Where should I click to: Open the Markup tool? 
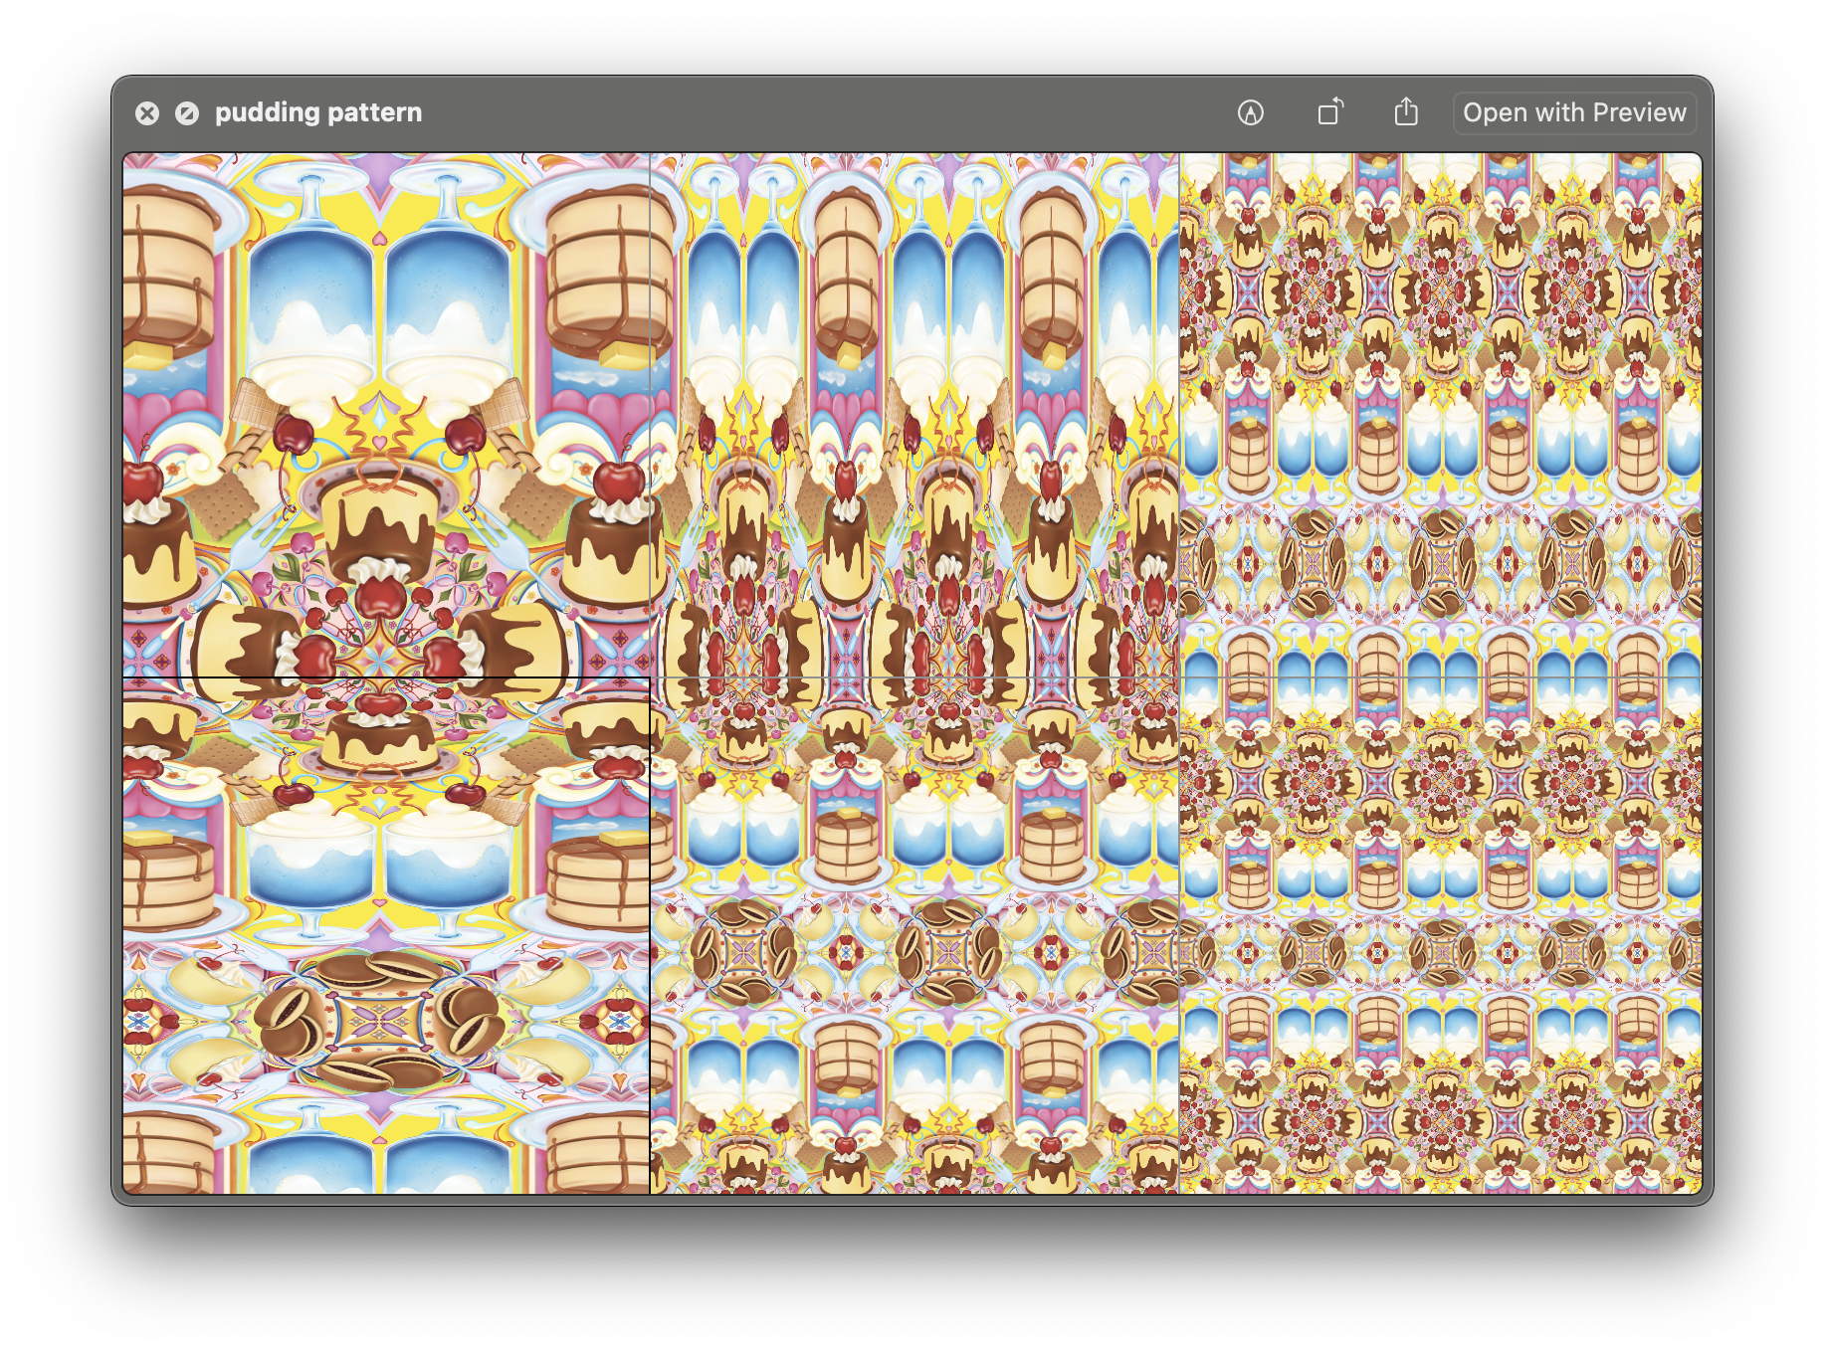point(1250,112)
